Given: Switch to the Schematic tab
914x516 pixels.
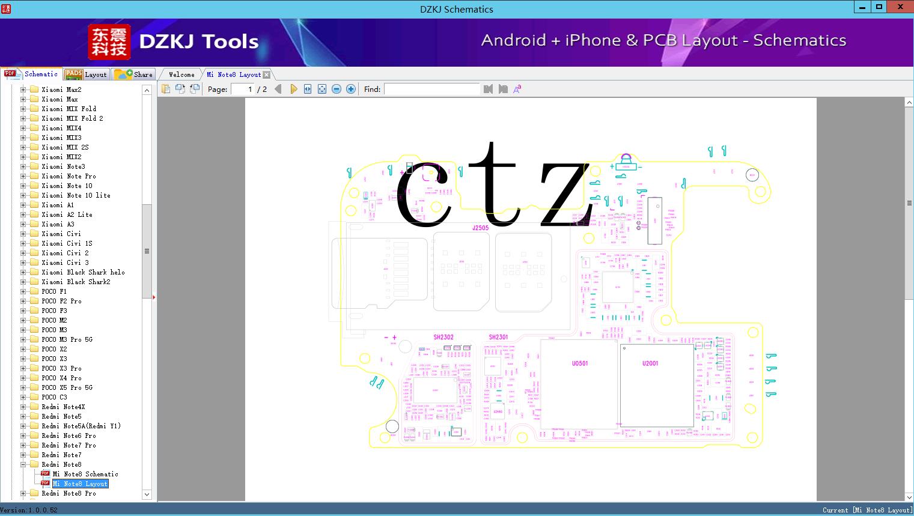Looking at the screenshot, I should pyautogui.click(x=31, y=74).
